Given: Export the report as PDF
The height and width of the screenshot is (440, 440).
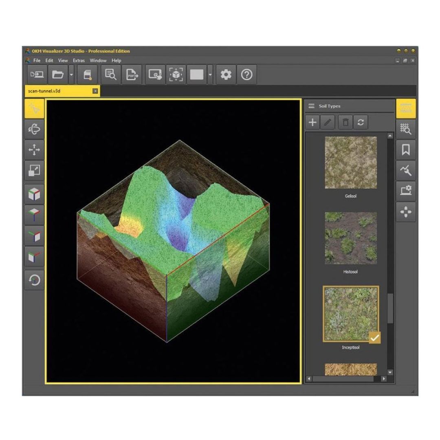Looking at the screenshot, I should 132,75.
